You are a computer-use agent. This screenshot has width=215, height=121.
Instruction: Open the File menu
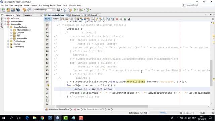pos(2,5)
